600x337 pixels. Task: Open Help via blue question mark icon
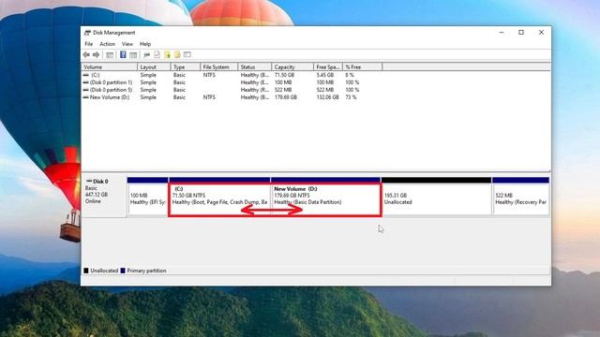[123, 54]
